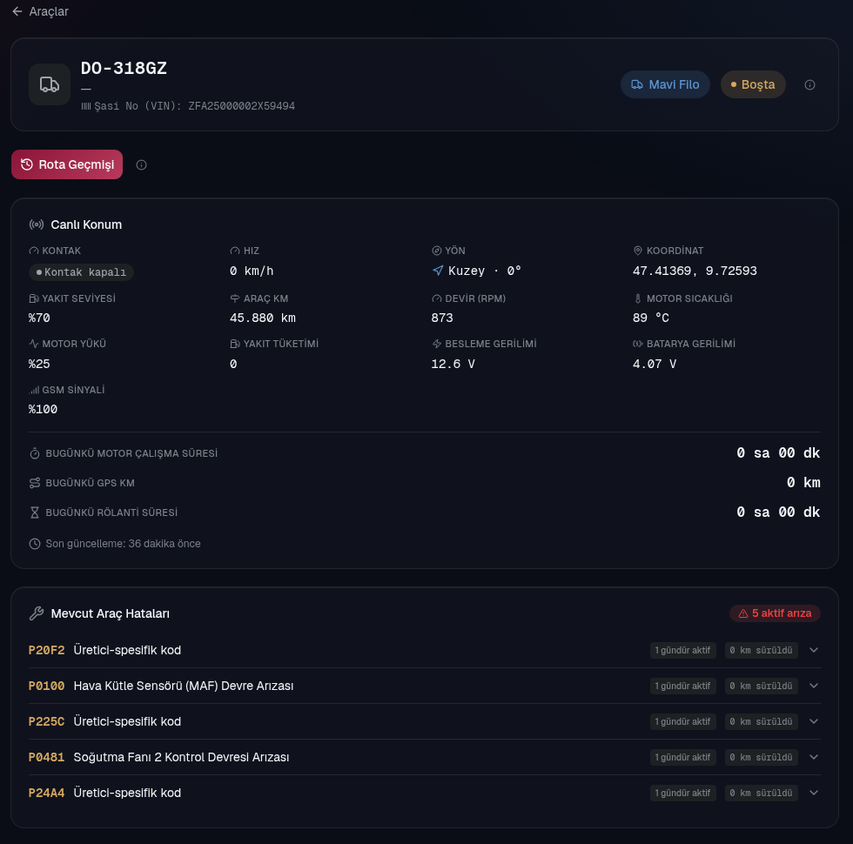
Task: Click the stopwatch icon for motor çalışma süresi
Action: tap(35, 453)
